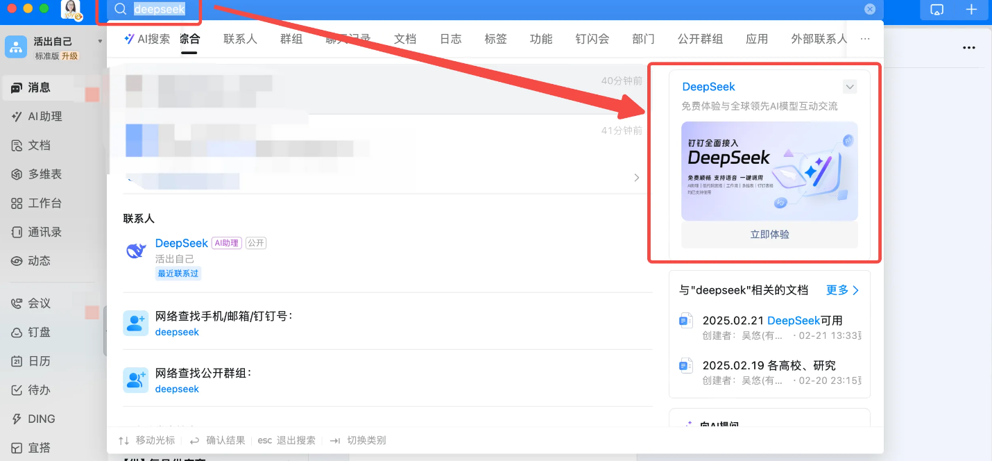Click the AI助理 tag beside DeepSeek
Image resolution: width=992 pixels, height=461 pixels.
tap(227, 243)
